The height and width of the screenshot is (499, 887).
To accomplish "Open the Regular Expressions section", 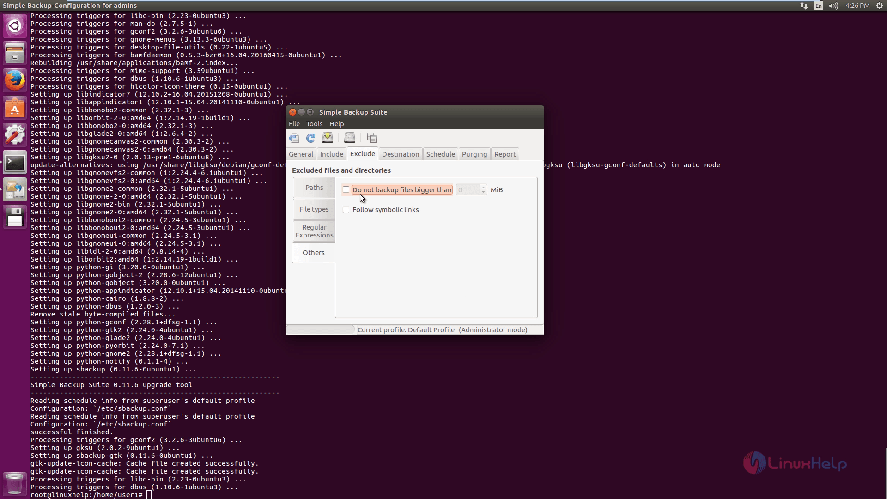I will 314,231.
